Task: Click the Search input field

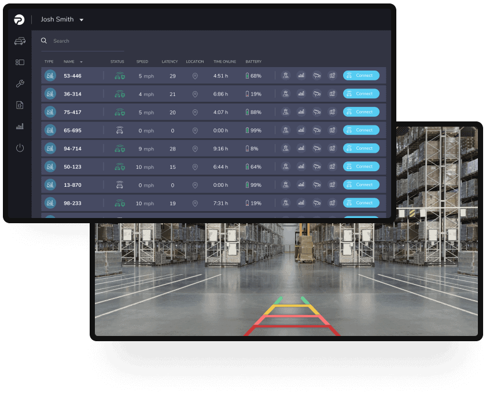Action: [87, 41]
